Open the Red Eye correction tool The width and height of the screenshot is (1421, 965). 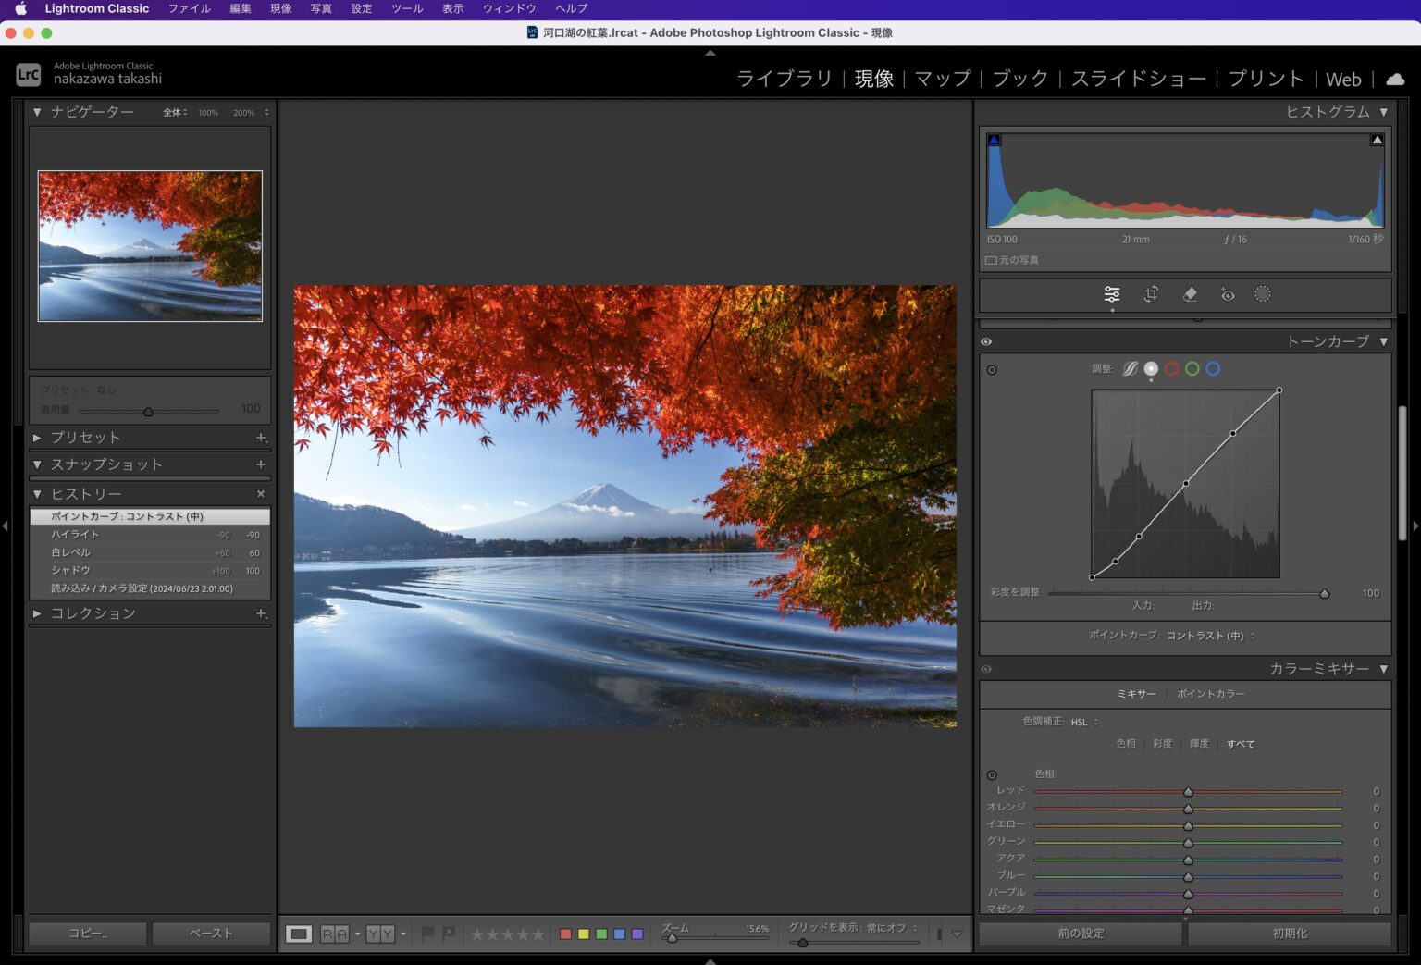point(1227,294)
